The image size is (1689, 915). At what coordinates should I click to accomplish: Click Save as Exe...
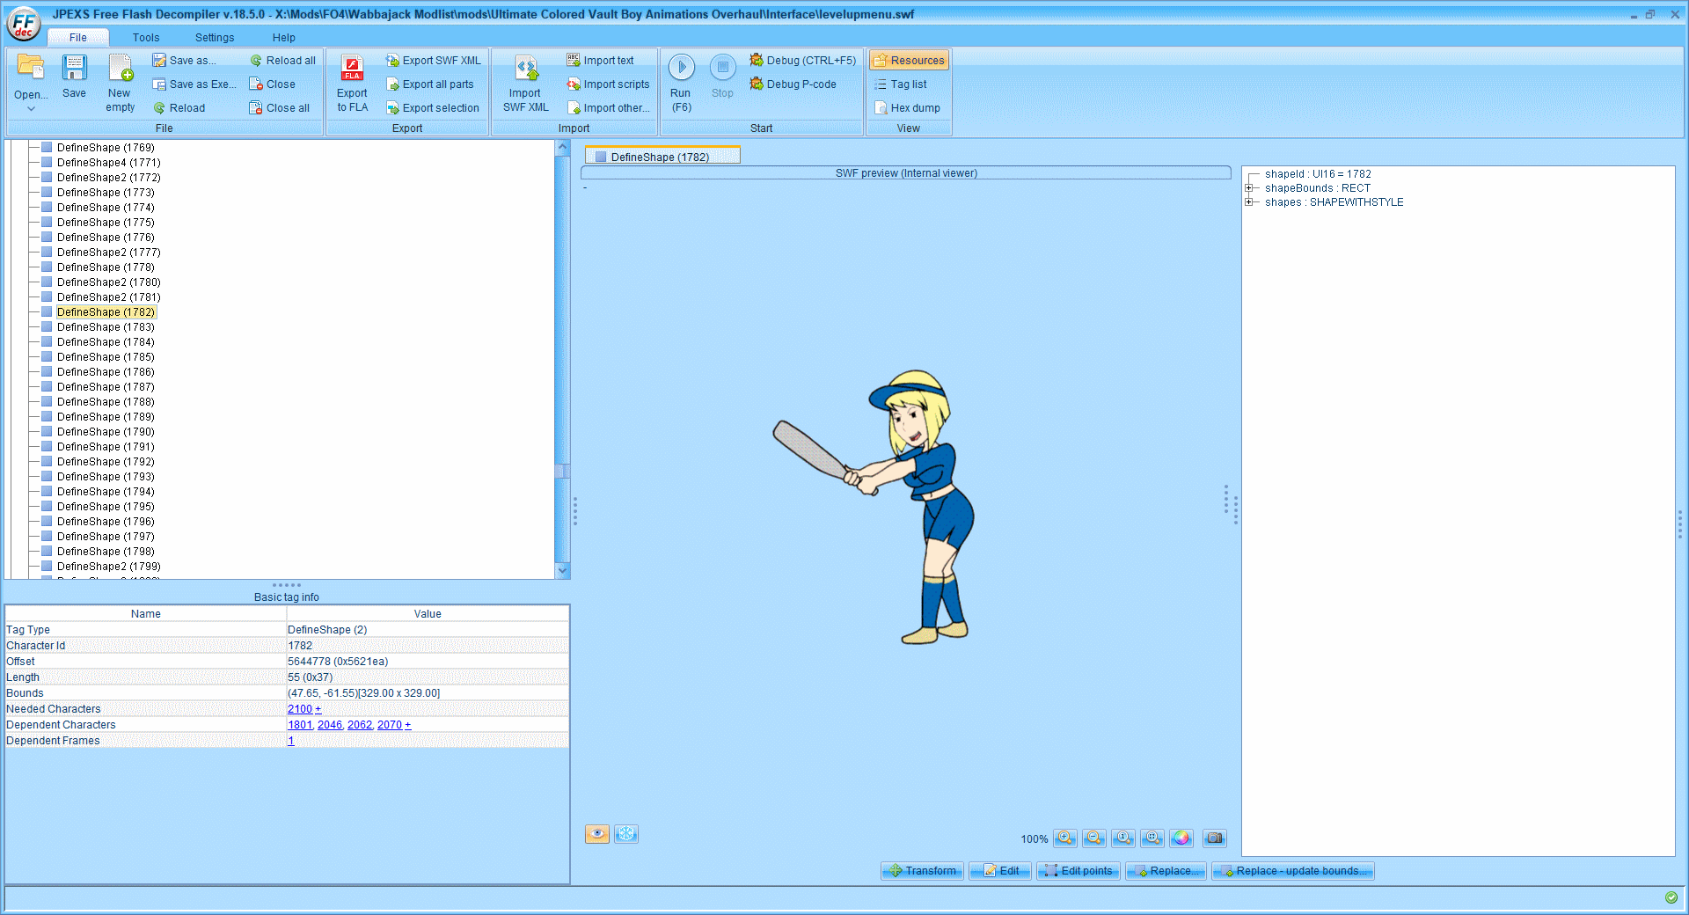[x=194, y=84]
